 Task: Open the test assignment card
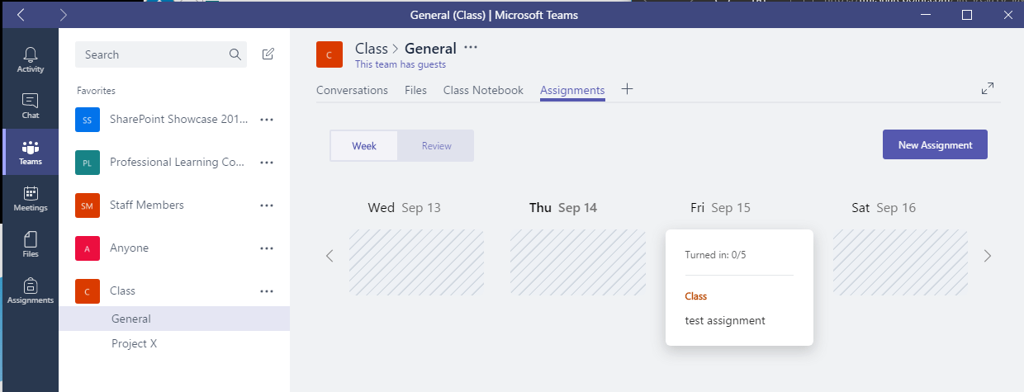click(x=739, y=287)
